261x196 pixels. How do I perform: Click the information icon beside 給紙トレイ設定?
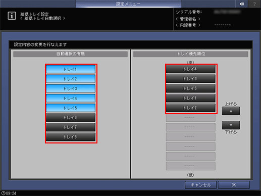pos(12,16)
